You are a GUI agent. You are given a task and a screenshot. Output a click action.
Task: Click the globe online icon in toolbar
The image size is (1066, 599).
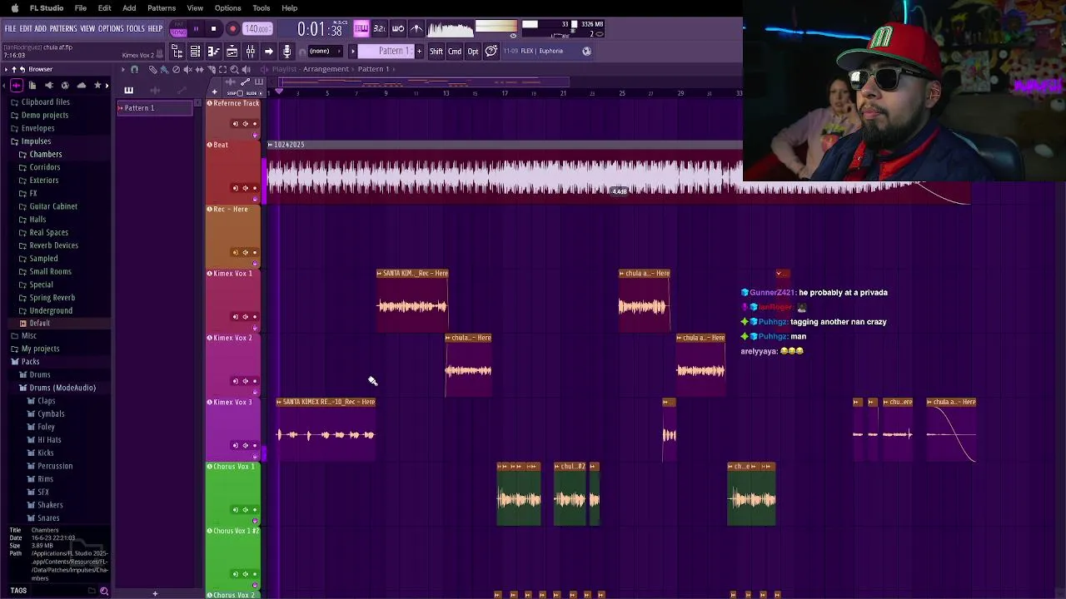point(586,52)
